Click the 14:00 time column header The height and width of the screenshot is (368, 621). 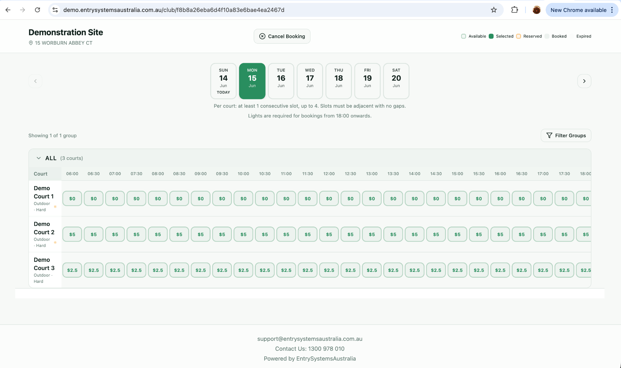[414, 174]
